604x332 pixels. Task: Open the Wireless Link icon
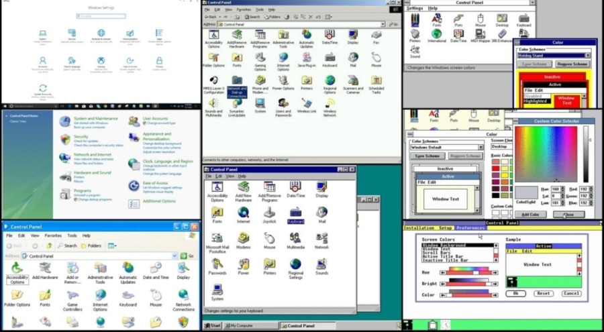[306, 104]
